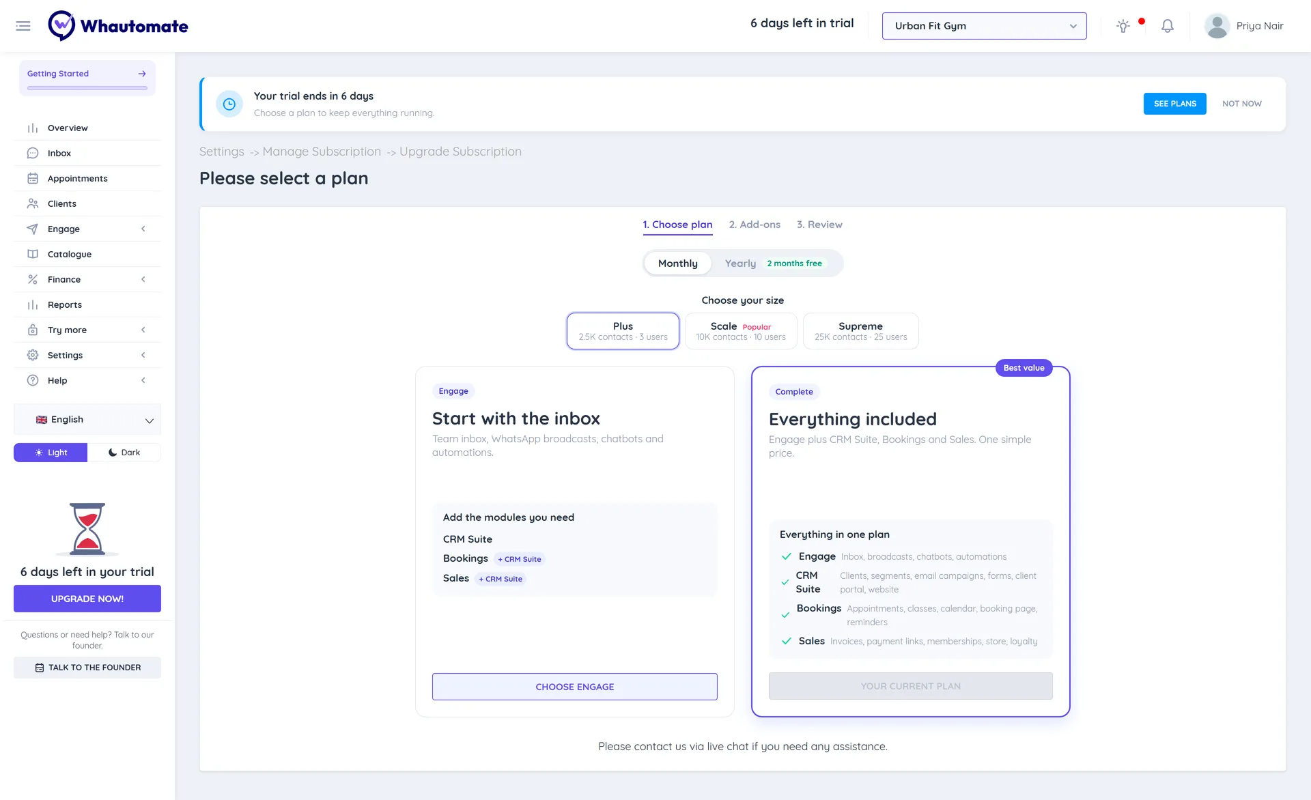Click the Inbox chat bubble icon
1311x800 pixels.
(x=33, y=154)
